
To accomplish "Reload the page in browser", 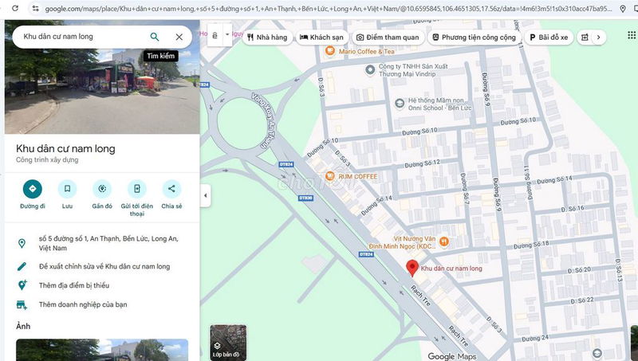I will (x=14, y=8).
